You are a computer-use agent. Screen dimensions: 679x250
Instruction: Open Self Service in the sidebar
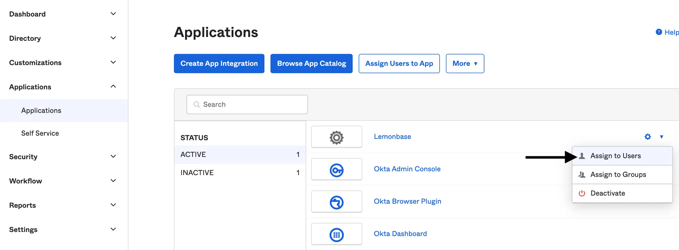click(x=64, y=133)
